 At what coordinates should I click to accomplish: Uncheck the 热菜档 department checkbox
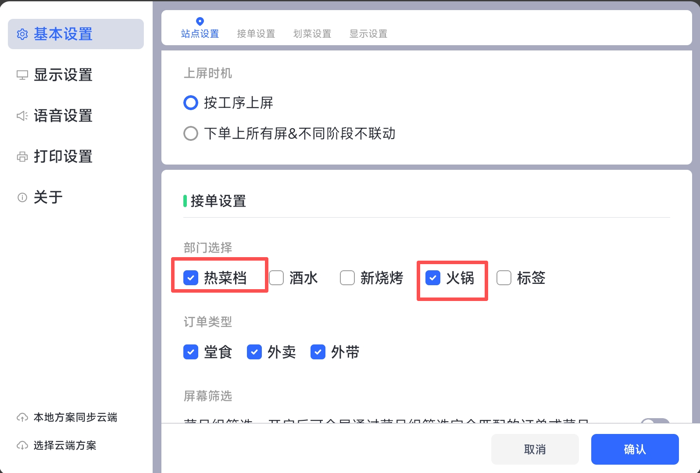click(x=191, y=278)
